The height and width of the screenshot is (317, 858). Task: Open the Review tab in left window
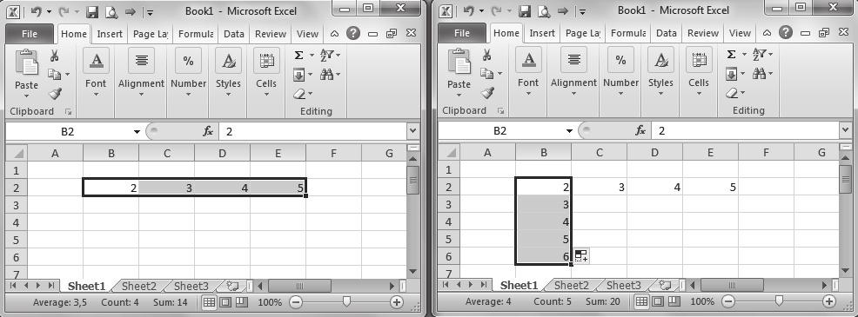[271, 34]
